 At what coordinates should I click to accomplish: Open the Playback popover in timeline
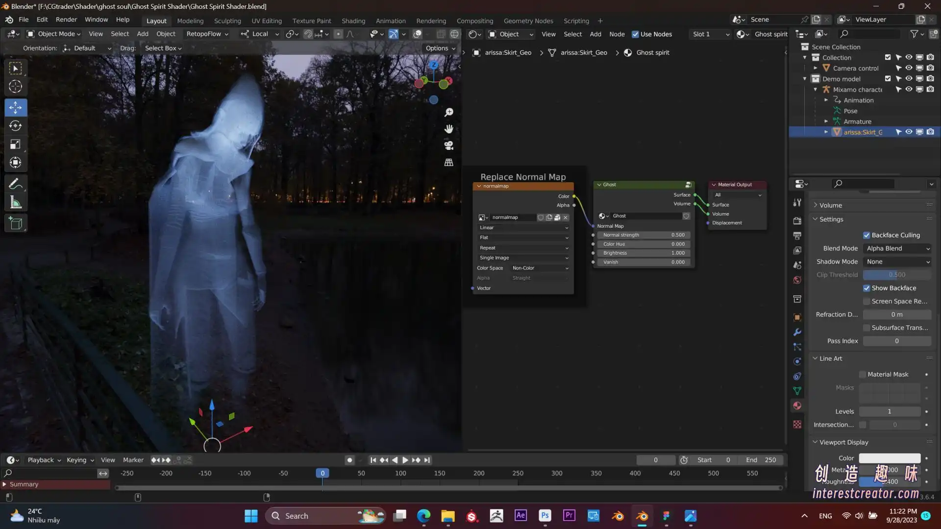coord(44,460)
